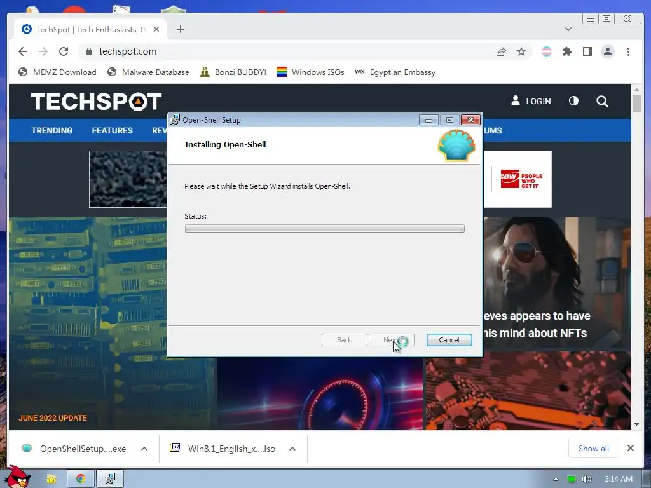
Task: Open TechSpot search magnifier
Action: [x=602, y=101]
